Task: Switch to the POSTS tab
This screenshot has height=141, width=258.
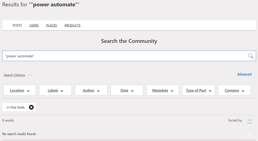Action: [17, 25]
